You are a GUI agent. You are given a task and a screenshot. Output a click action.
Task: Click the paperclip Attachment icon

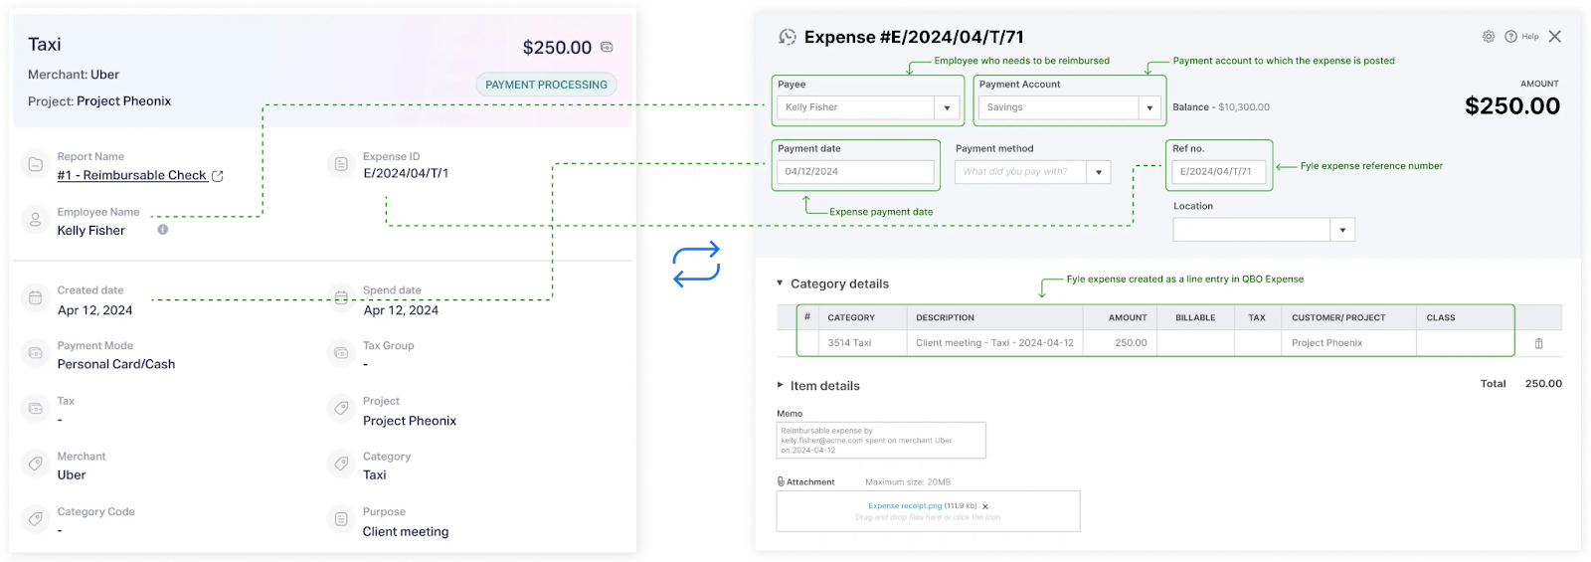point(781,481)
